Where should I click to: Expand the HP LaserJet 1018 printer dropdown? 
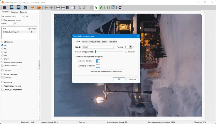coord(13,17)
